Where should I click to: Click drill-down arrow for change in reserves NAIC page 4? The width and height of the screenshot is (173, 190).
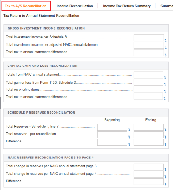tap(165, 177)
